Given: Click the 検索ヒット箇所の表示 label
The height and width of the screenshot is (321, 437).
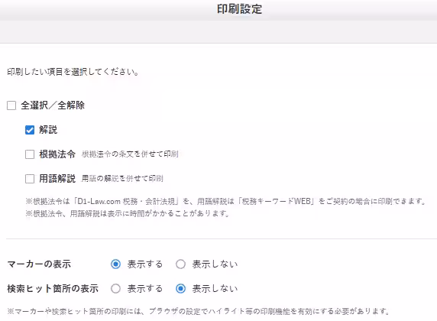Looking at the screenshot, I should coord(53,289).
